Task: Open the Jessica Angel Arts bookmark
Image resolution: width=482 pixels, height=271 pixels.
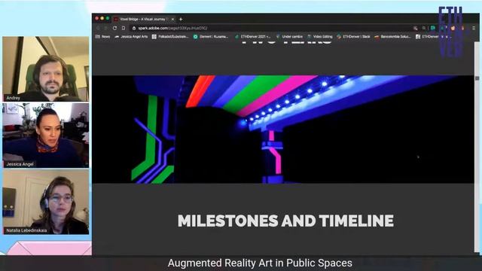Action: pos(131,37)
